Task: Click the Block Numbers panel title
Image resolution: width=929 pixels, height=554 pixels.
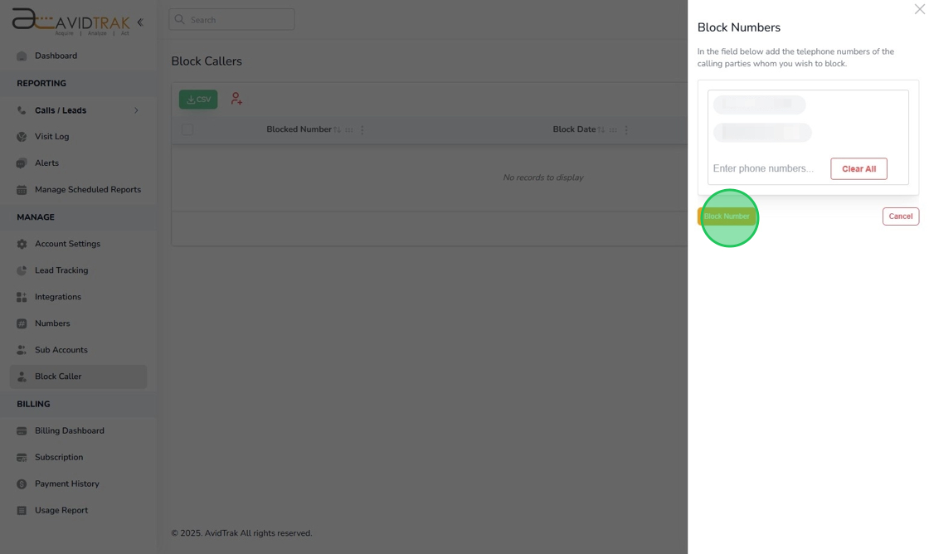Action: [x=739, y=27]
